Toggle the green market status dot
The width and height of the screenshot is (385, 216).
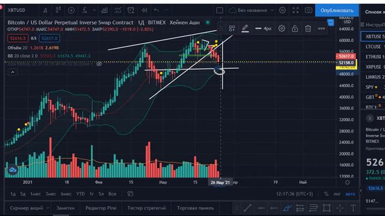click(208, 23)
